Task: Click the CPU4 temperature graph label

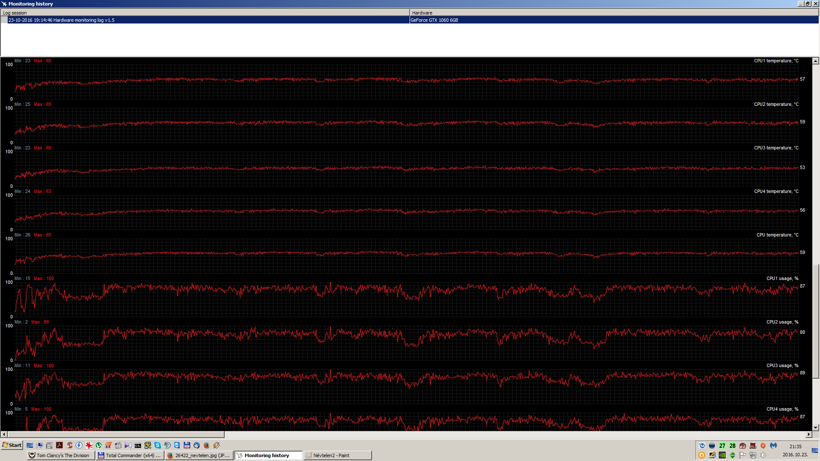Action: (776, 191)
